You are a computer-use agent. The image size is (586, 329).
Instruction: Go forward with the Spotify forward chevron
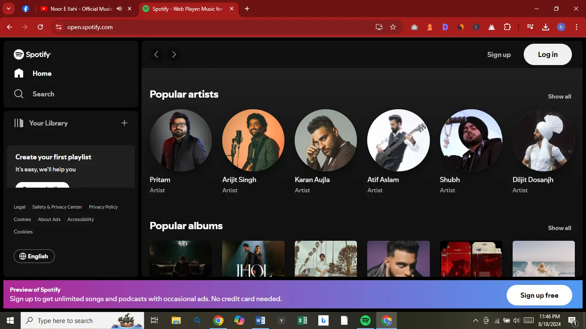tap(174, 54)
